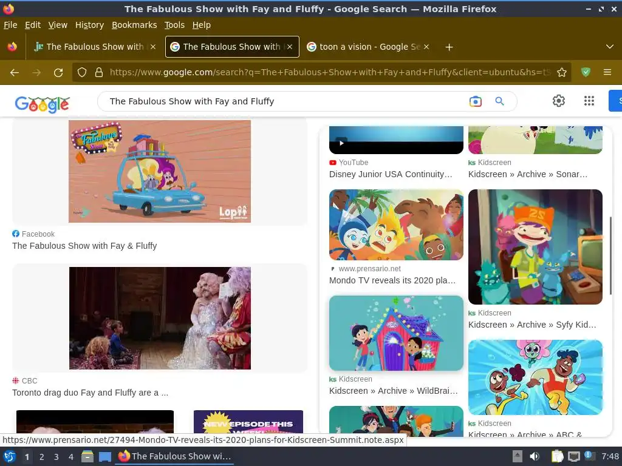Viewport: 622px width, 466px height.
Task: Search by image camera icon
Action: (x=475, y=101)
